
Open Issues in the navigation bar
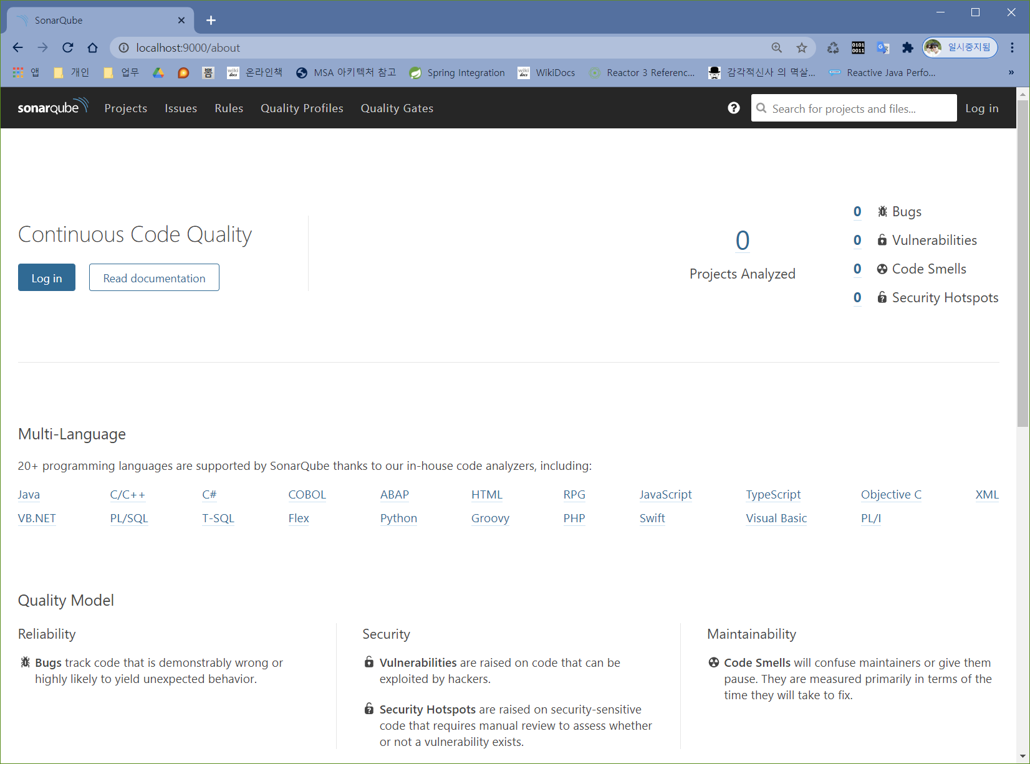181,108
